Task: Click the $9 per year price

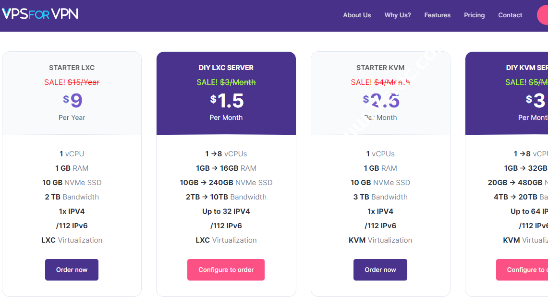Action: [72, 100]
